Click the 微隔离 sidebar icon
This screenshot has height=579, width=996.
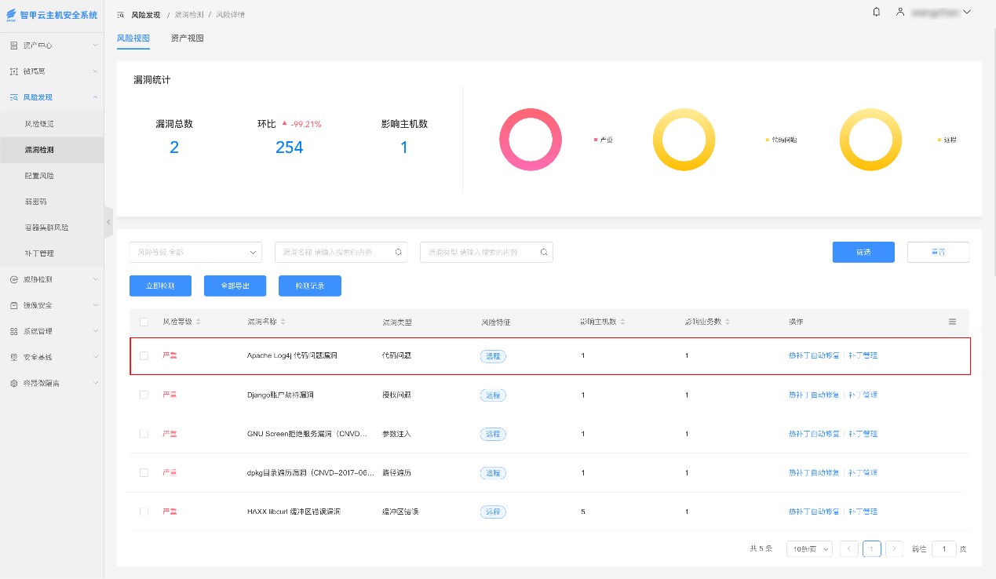coord(13,71)
